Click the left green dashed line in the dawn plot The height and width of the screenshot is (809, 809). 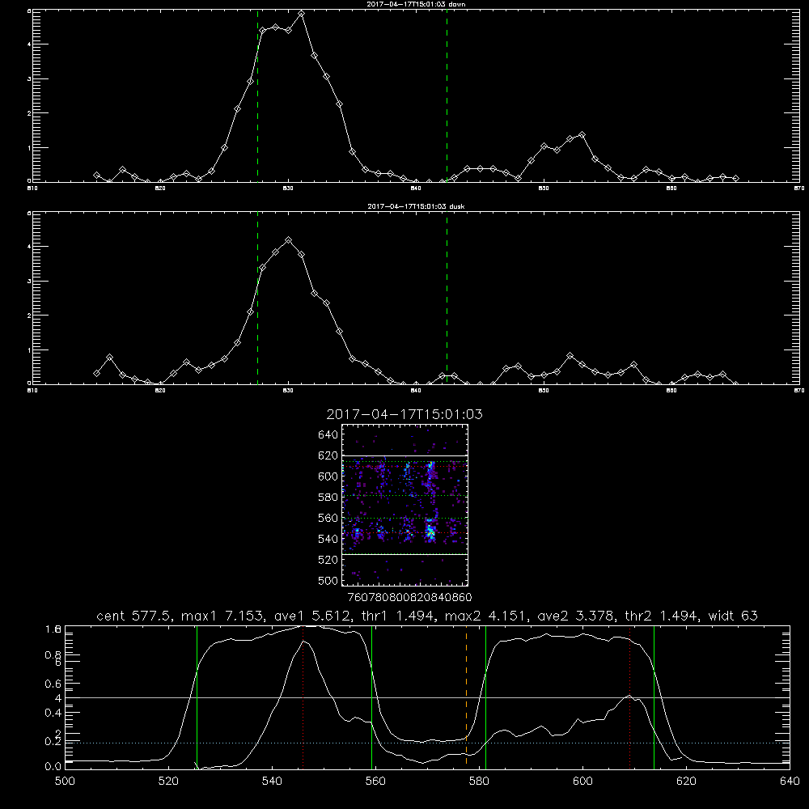(x=257, y=96)
